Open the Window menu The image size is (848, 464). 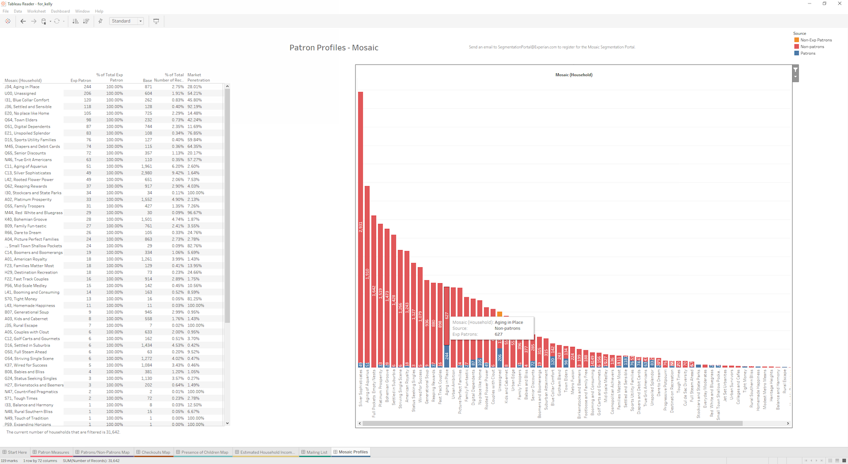tap(82, 11)
